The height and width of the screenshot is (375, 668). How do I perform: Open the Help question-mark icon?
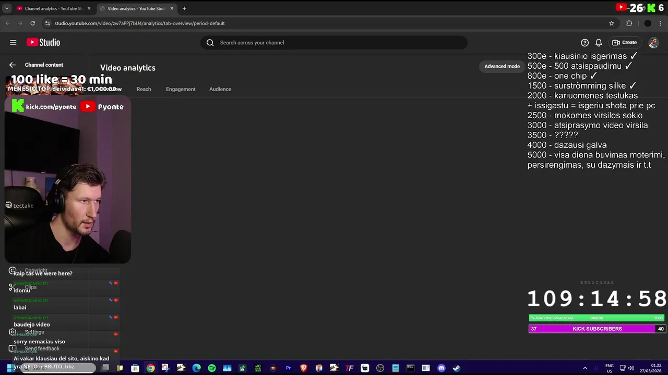584,43
